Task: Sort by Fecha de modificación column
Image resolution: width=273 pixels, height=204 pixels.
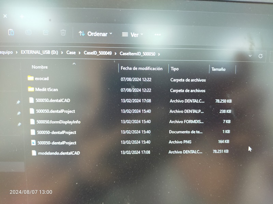Action: [x=142, y=69]
